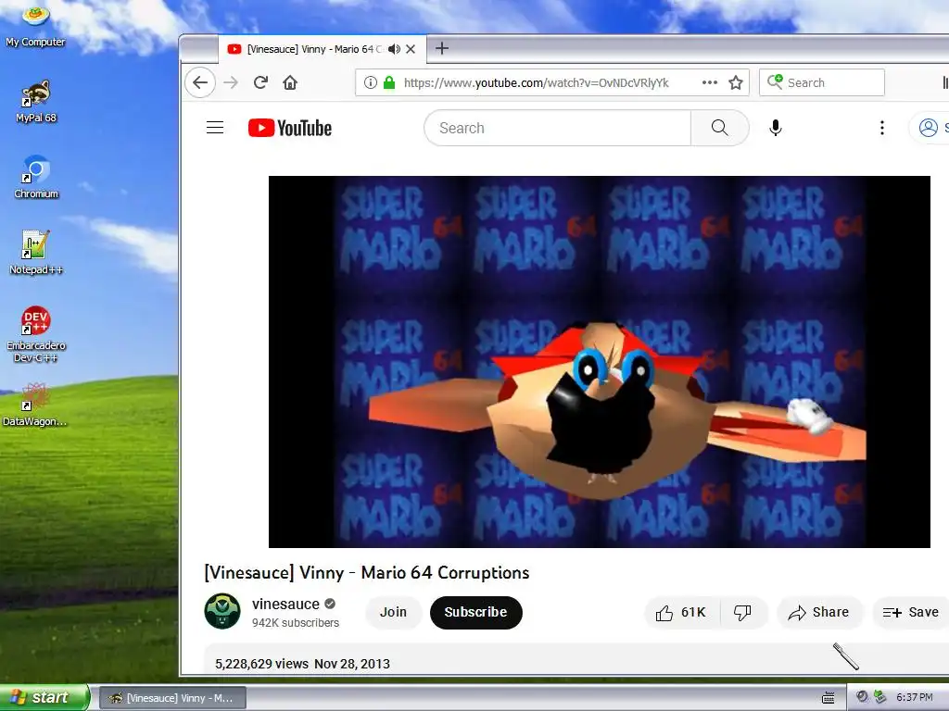Click the video title text
The height and width of the screenshot is (711, 949).
[x=367, y=572]
